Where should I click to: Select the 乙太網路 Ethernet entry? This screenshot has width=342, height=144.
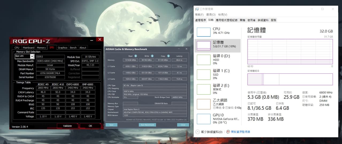click(x=218, y=104)
